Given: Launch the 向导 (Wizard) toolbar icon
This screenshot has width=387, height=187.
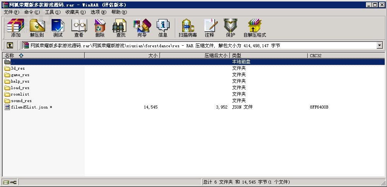Looking at the screenshot, I should (x=142, y=26).
